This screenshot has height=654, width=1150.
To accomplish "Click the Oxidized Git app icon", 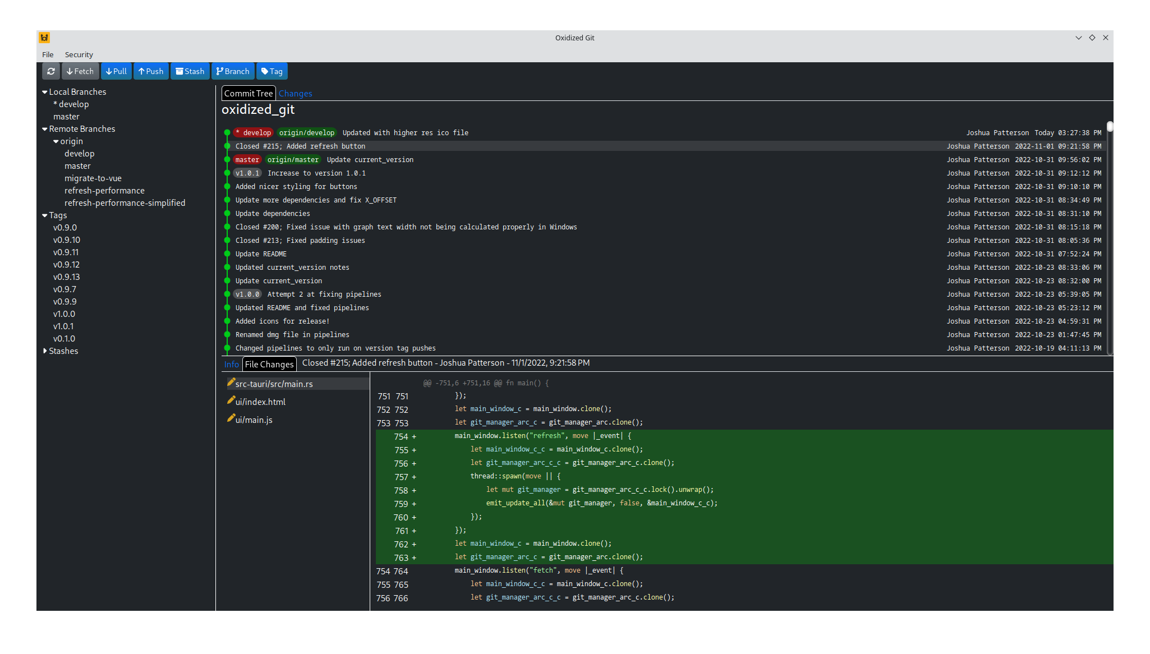I will click(x=44, y=38).
